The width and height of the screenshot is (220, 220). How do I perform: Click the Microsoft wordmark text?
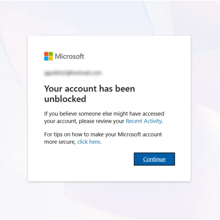(69, 56)
